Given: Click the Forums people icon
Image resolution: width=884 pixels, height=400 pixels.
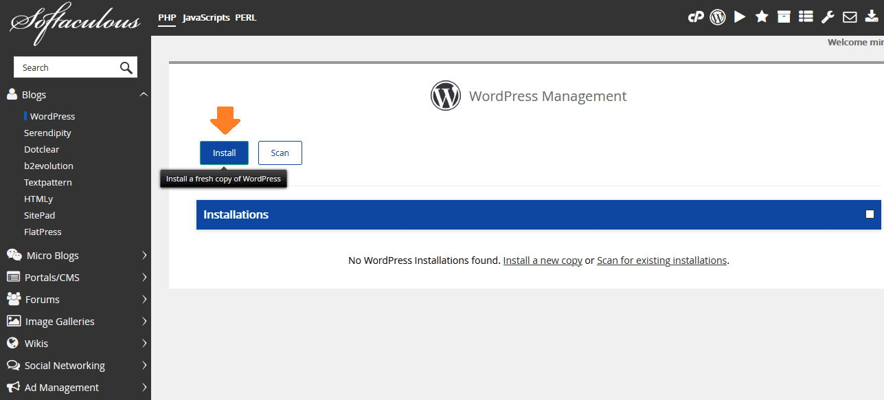Looking at the screenshot, I should coord(14,299).
